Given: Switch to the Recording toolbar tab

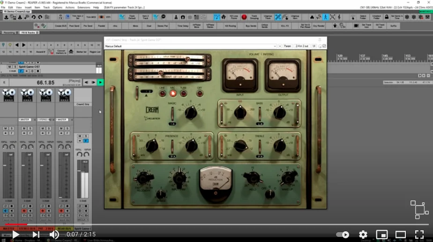Looking at the screenshot, I should pyautogui.click(x=10, y=33).
